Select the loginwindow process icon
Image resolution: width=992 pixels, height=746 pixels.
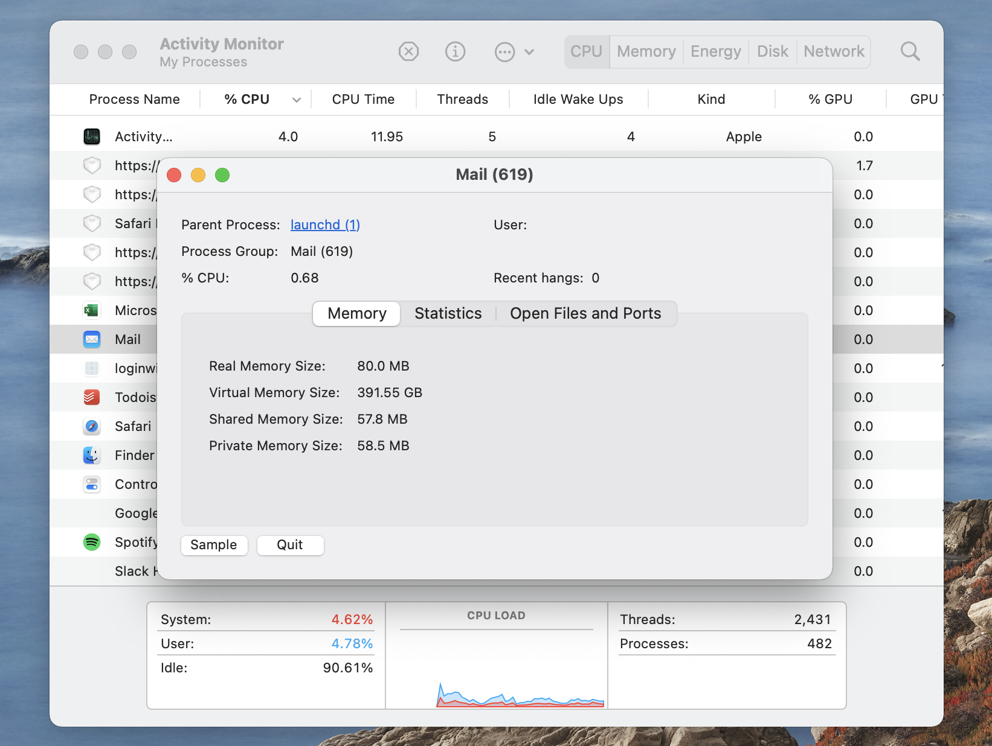click(92, 368)
